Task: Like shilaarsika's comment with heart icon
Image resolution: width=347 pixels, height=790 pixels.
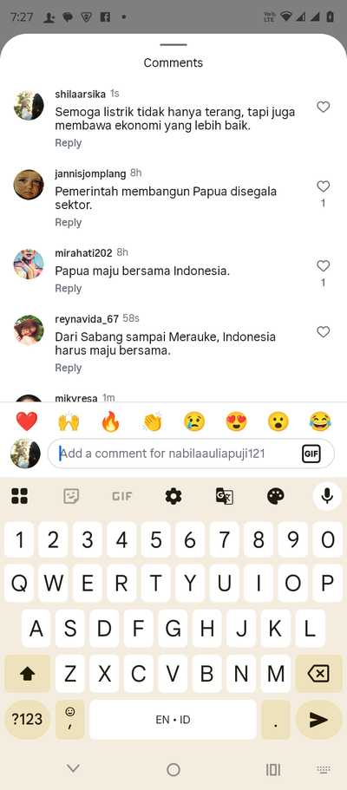Action: 323,107
